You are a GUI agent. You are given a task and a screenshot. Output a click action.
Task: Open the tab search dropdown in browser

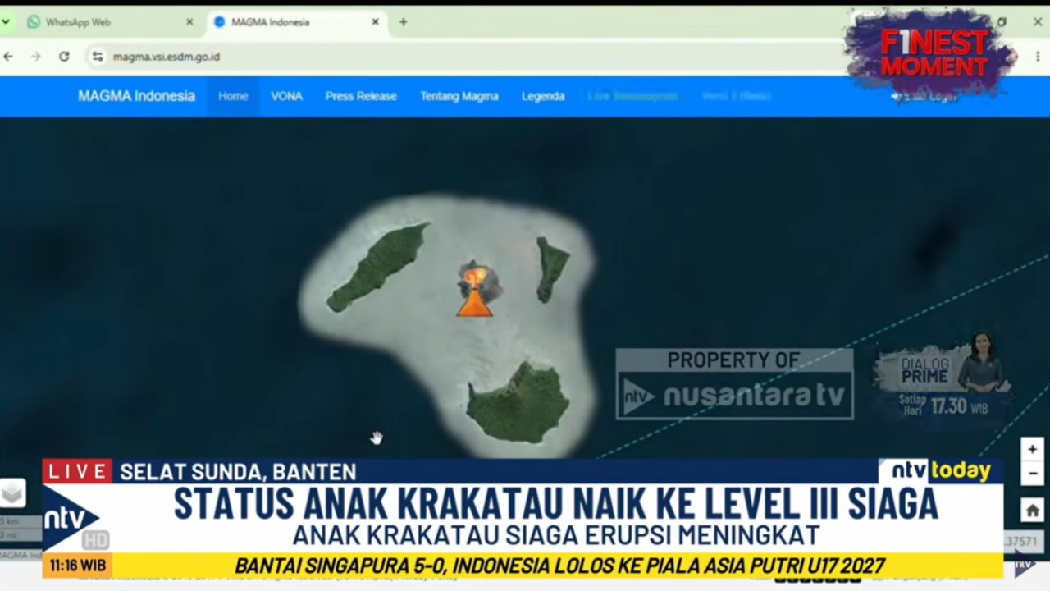coord(7,22)
